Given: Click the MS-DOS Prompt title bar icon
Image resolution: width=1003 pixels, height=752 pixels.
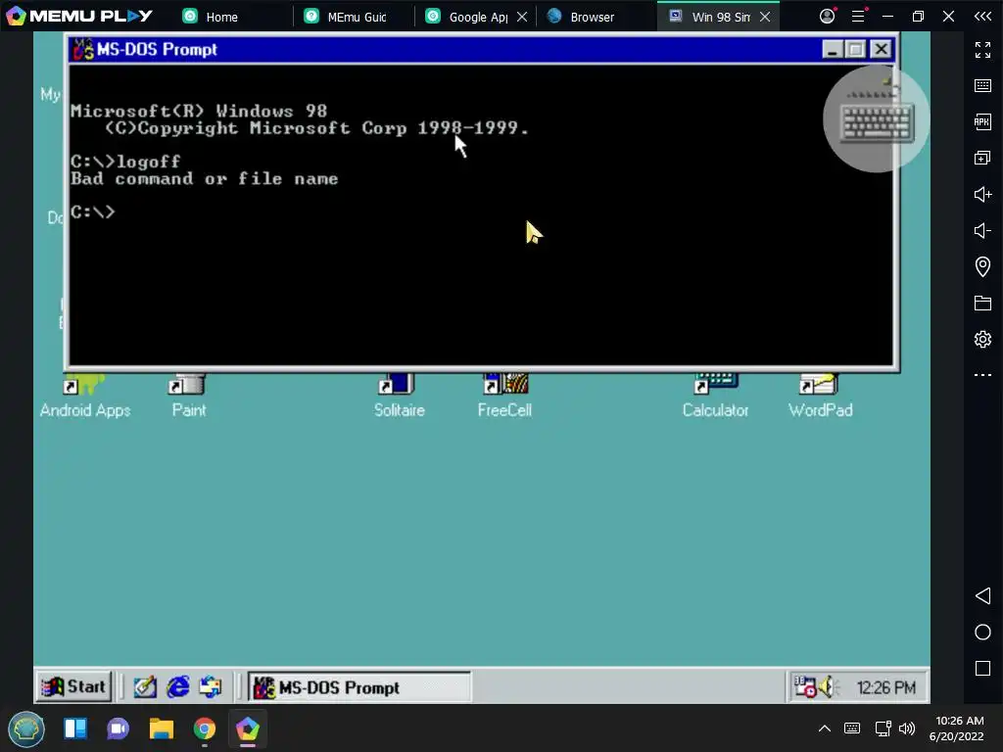Looking at the screenshot, I should (83, 49).
